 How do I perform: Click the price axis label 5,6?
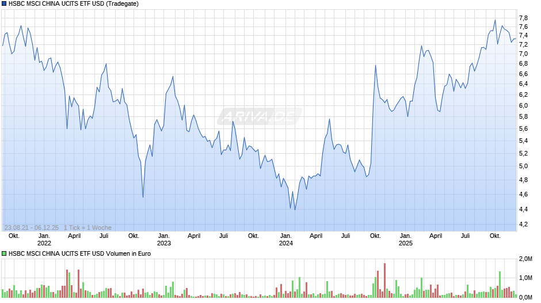[x=523, y=129]
